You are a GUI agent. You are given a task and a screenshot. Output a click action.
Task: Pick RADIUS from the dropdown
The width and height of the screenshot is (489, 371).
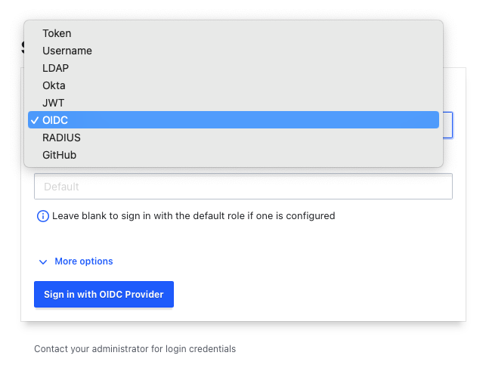click(x=61, y=138)
